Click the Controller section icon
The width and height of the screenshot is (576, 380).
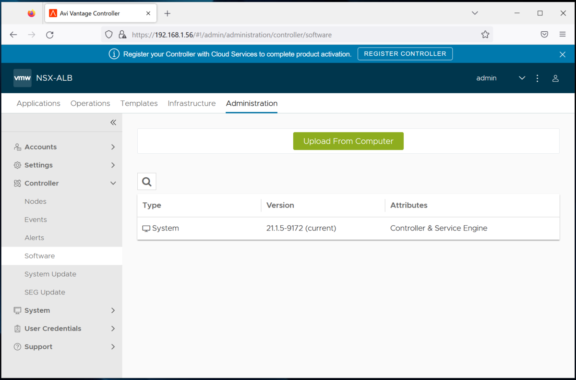[x=17, y=184]
